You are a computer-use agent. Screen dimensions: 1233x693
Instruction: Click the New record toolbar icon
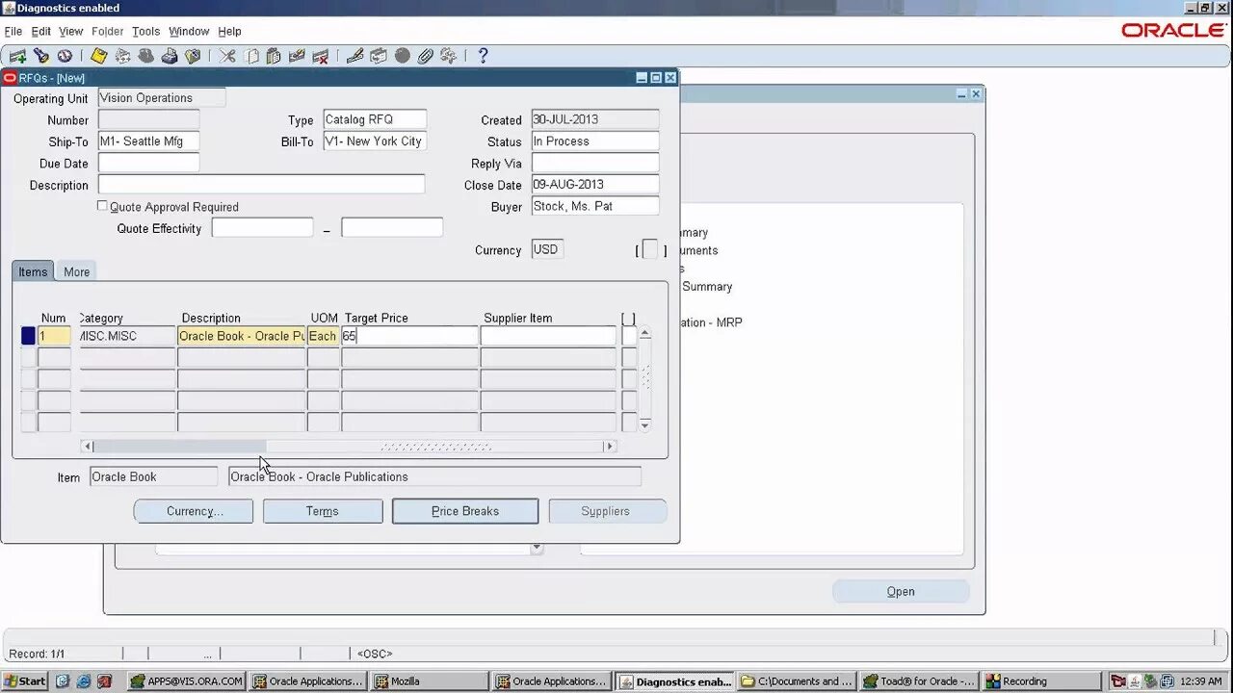[17, 56]
